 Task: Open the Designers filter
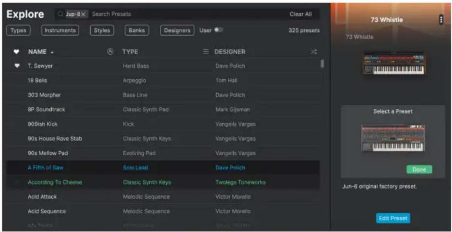point(177,31)
